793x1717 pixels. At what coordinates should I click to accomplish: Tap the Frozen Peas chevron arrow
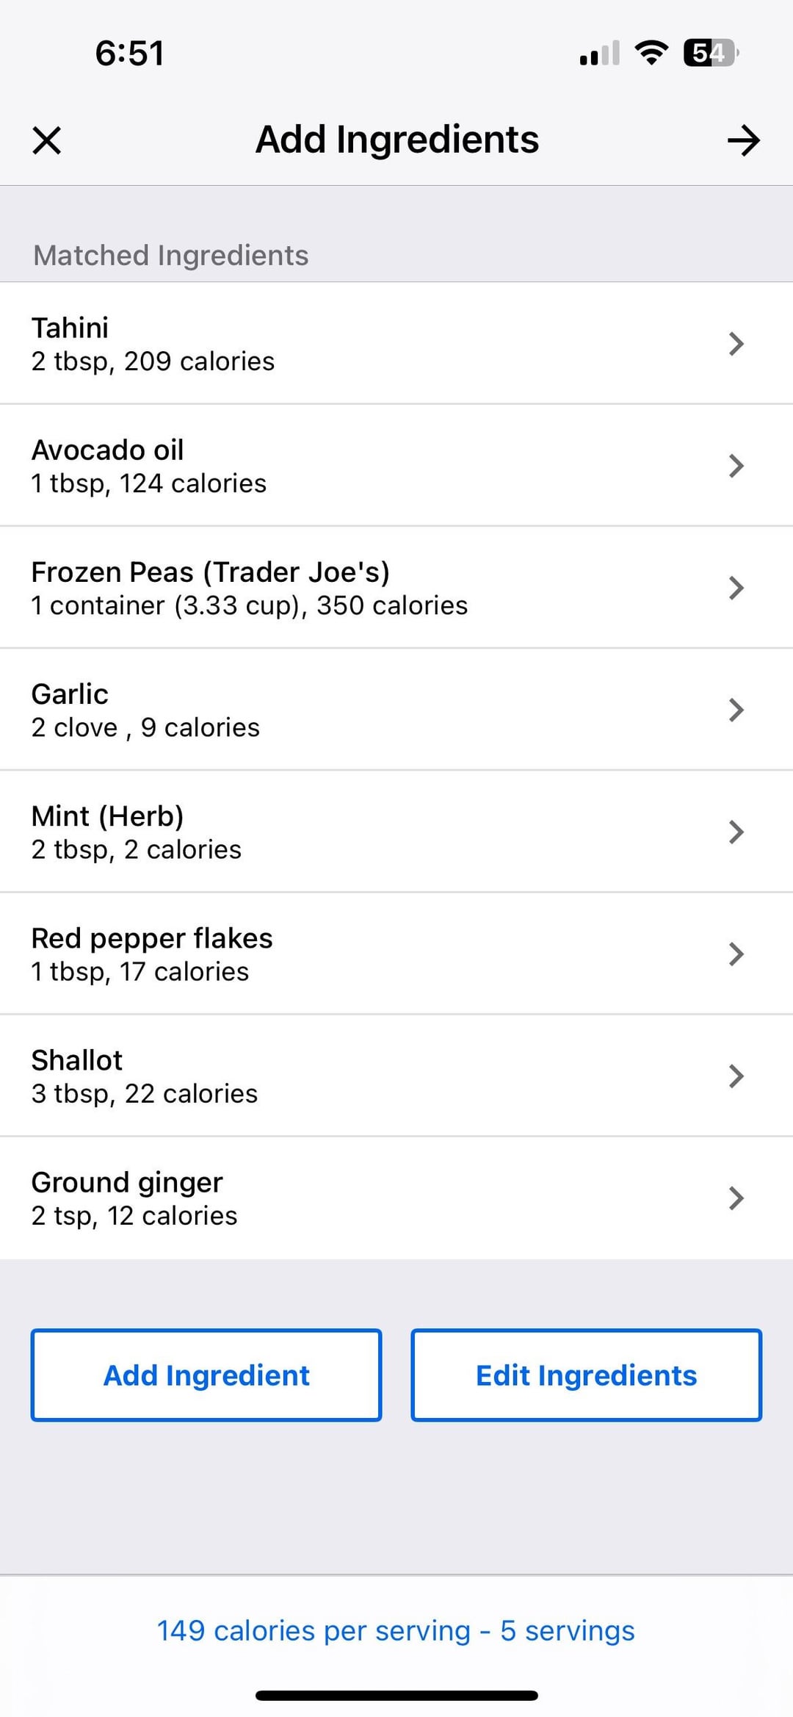click(x=736, y=588)
